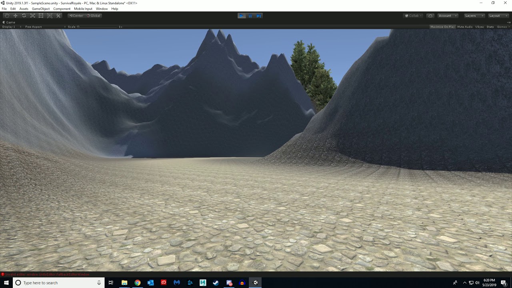Image resolution: width=512 pixels, height=288 pixels.
Task: Toggle handle rotation Global button
Action: (x=94, y=16)
